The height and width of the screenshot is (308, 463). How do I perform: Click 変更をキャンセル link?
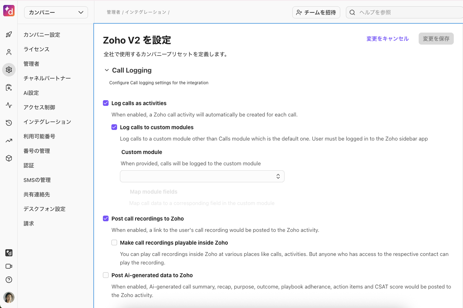[x=387, y=39]
